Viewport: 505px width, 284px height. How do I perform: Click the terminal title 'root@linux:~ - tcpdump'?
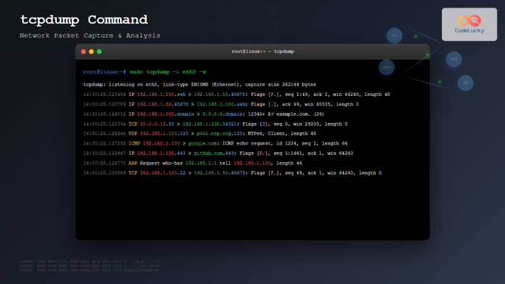[x=263, y=51]
